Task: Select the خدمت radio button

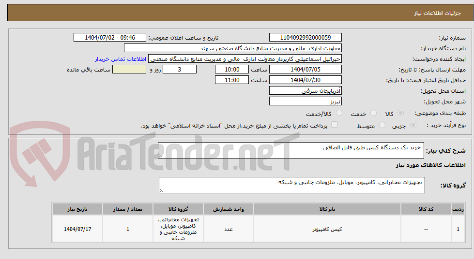Action: (374, 113)
